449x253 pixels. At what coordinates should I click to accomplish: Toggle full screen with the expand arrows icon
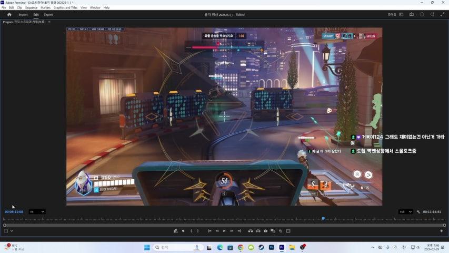coord(442,14)
